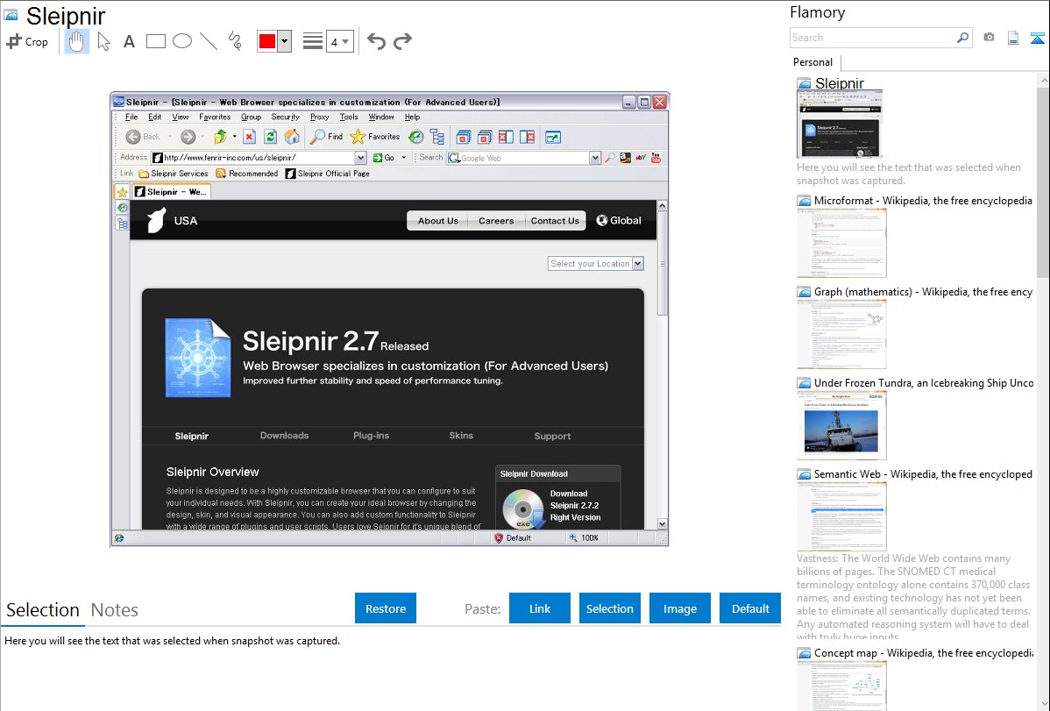Click the Go button beside address bar
Image resolution: width=1050 pixels, height=711 pixels.
[x=385, y=158]
